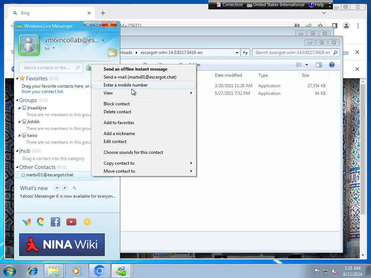Click the Chrome share page icon
This screenshot has height=278, width=371.
click(309, 26)
